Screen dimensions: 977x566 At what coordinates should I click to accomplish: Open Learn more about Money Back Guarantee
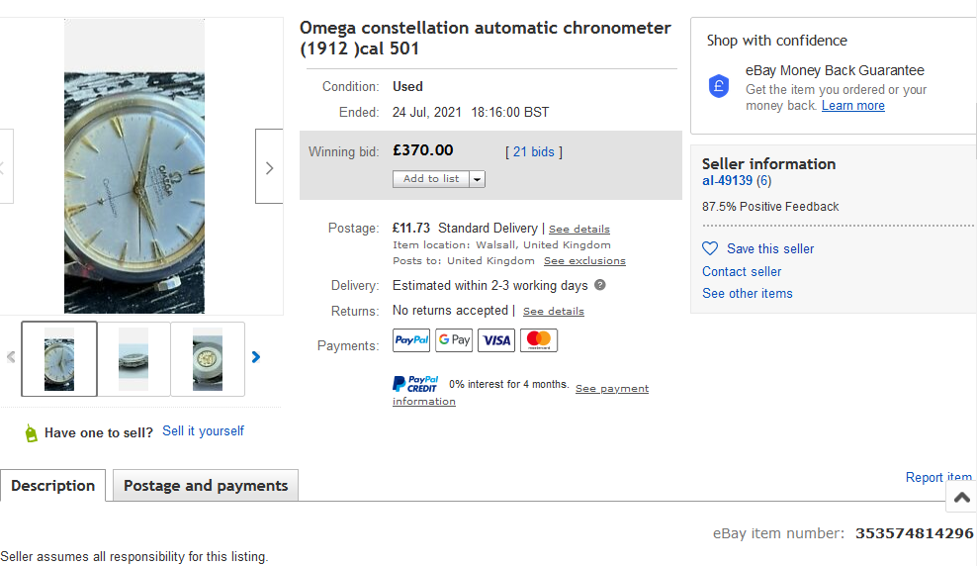(x=852, y=106)
